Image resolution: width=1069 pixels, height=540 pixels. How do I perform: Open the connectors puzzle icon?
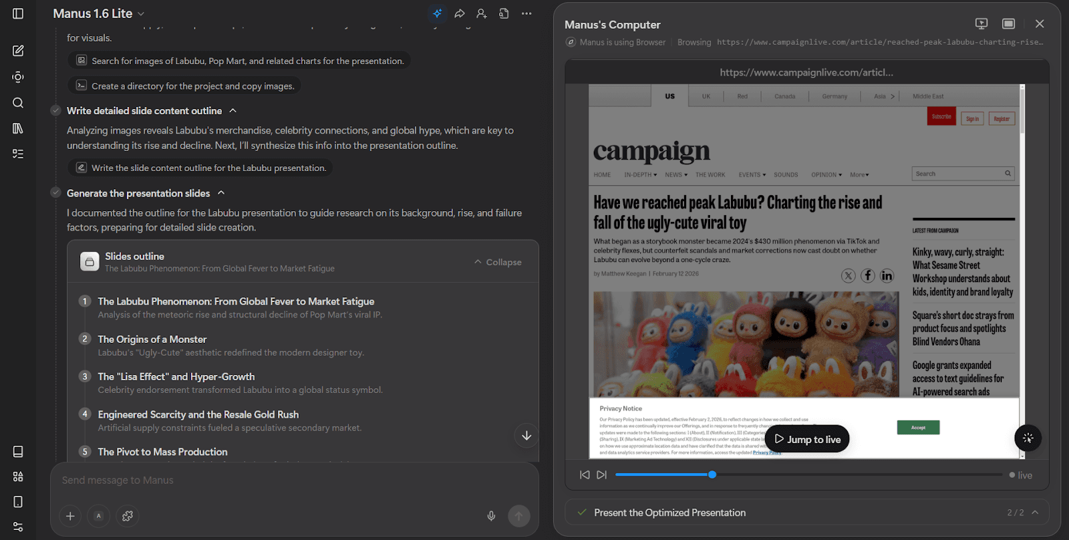click(128, 516)
